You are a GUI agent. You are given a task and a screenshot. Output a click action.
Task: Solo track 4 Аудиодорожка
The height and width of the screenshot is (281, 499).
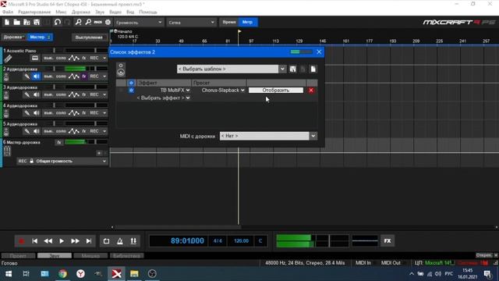(61, 112)
